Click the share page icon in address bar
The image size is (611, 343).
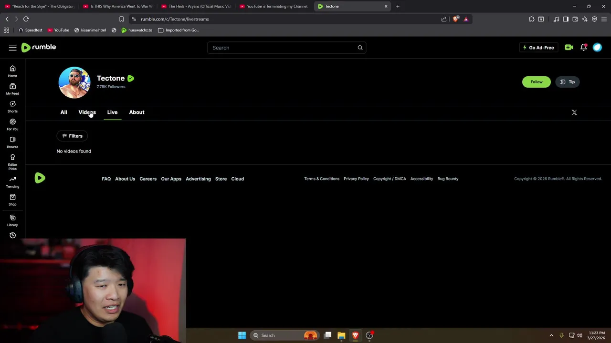pyautogui.click(x=444, y=19)
